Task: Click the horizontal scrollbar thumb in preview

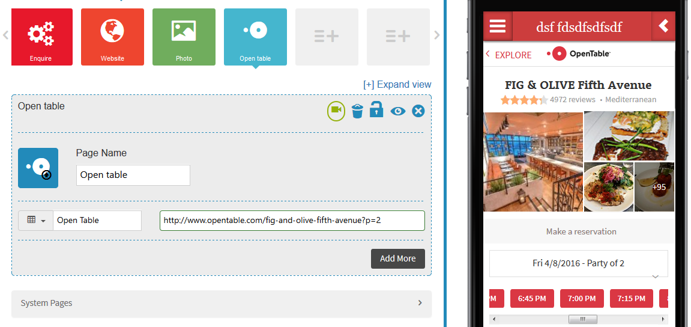Action: click(x=582, y=319)
